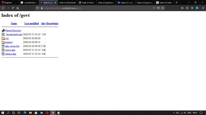Image resolution: width=206 pixels, height=115 pixels.
Task: Click file icon beside polsci.php
Action: 3,50
